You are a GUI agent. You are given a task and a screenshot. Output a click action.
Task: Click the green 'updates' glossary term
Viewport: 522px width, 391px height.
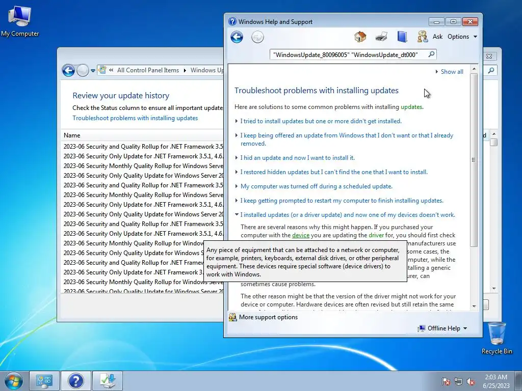pyautogui.click(x=411, y=107)
